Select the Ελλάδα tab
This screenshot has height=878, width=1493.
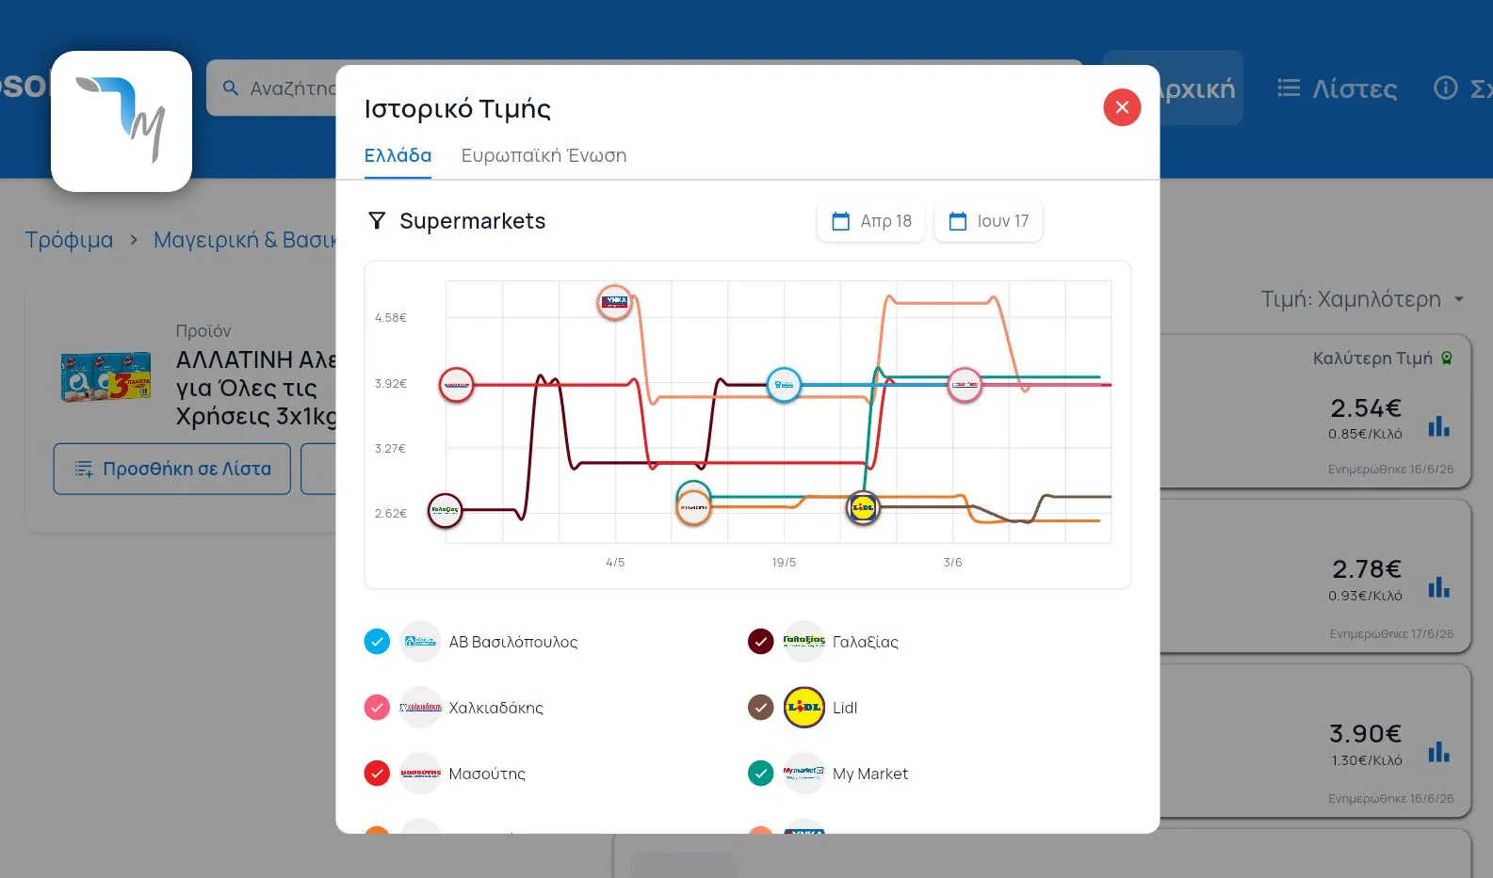398,156
